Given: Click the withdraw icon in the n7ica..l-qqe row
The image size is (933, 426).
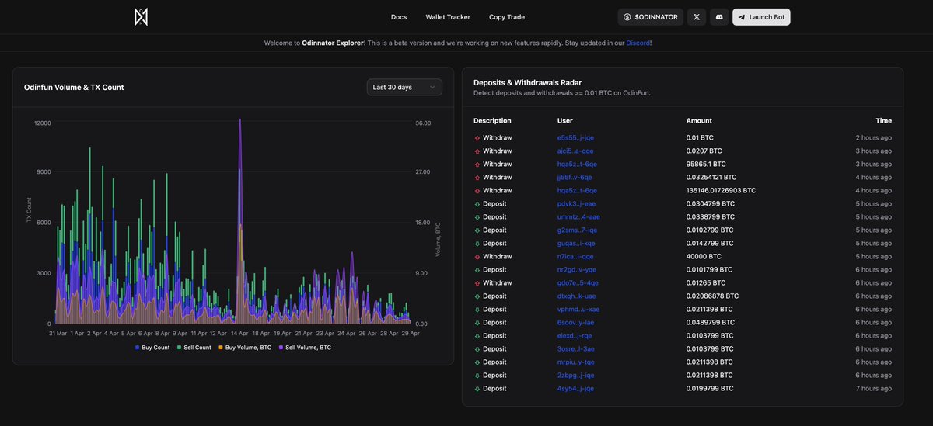Looking at the screenshot, I should pos(477,257).
